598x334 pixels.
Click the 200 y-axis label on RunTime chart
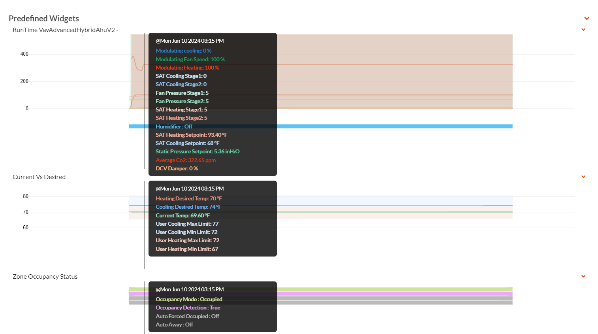click(x=24, y=81)
